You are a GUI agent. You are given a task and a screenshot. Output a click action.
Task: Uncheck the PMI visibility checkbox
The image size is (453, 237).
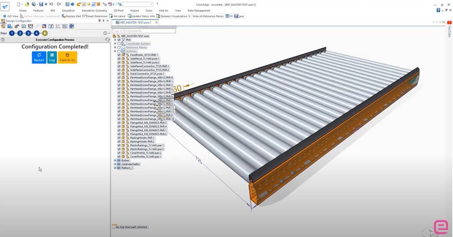tap(119, 39)
